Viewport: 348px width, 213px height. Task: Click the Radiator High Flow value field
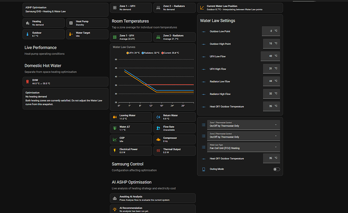[x=271, y=93]
